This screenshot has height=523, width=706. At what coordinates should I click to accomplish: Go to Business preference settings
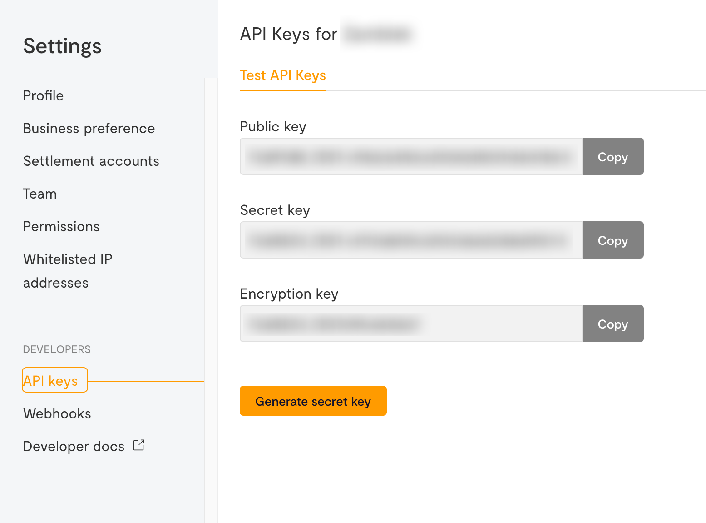tap(89, 129)
